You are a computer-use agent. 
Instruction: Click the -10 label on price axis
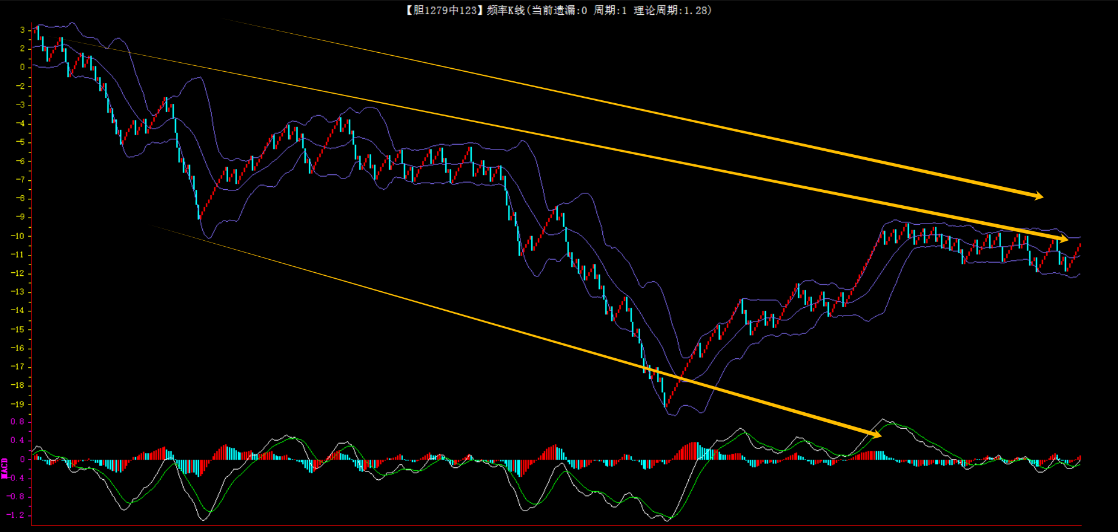click(18, 236)
